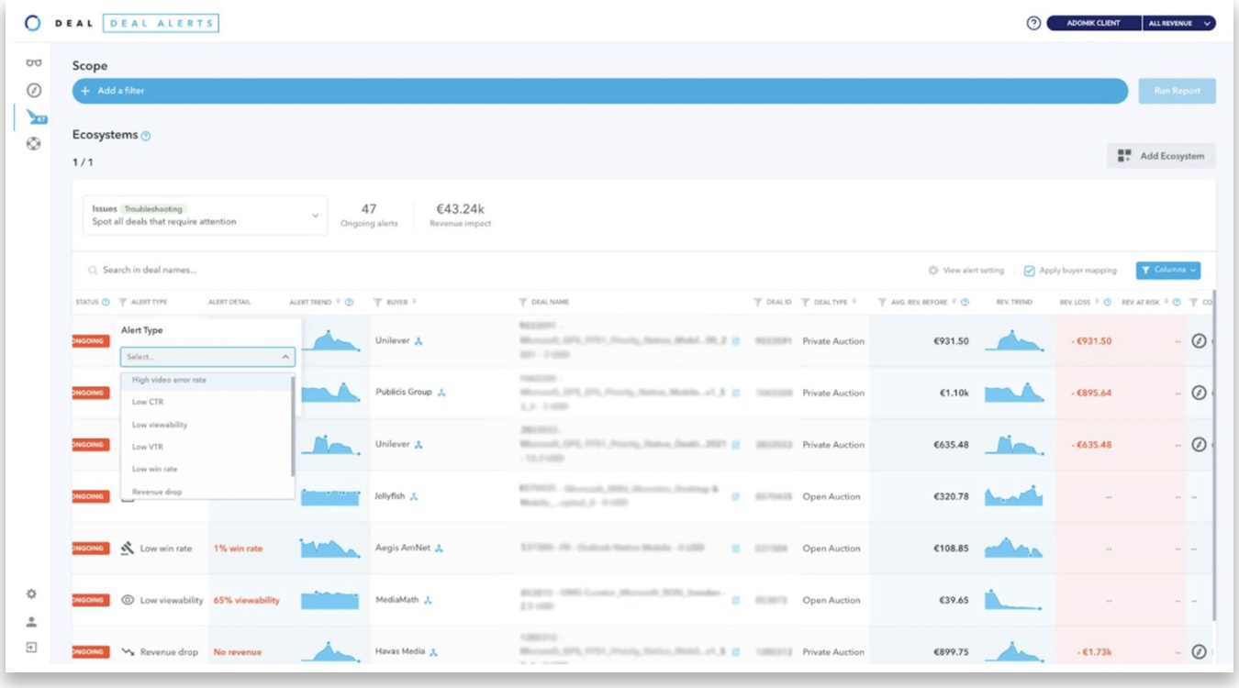Click the Deal Alerts title box

coord(161,23)
